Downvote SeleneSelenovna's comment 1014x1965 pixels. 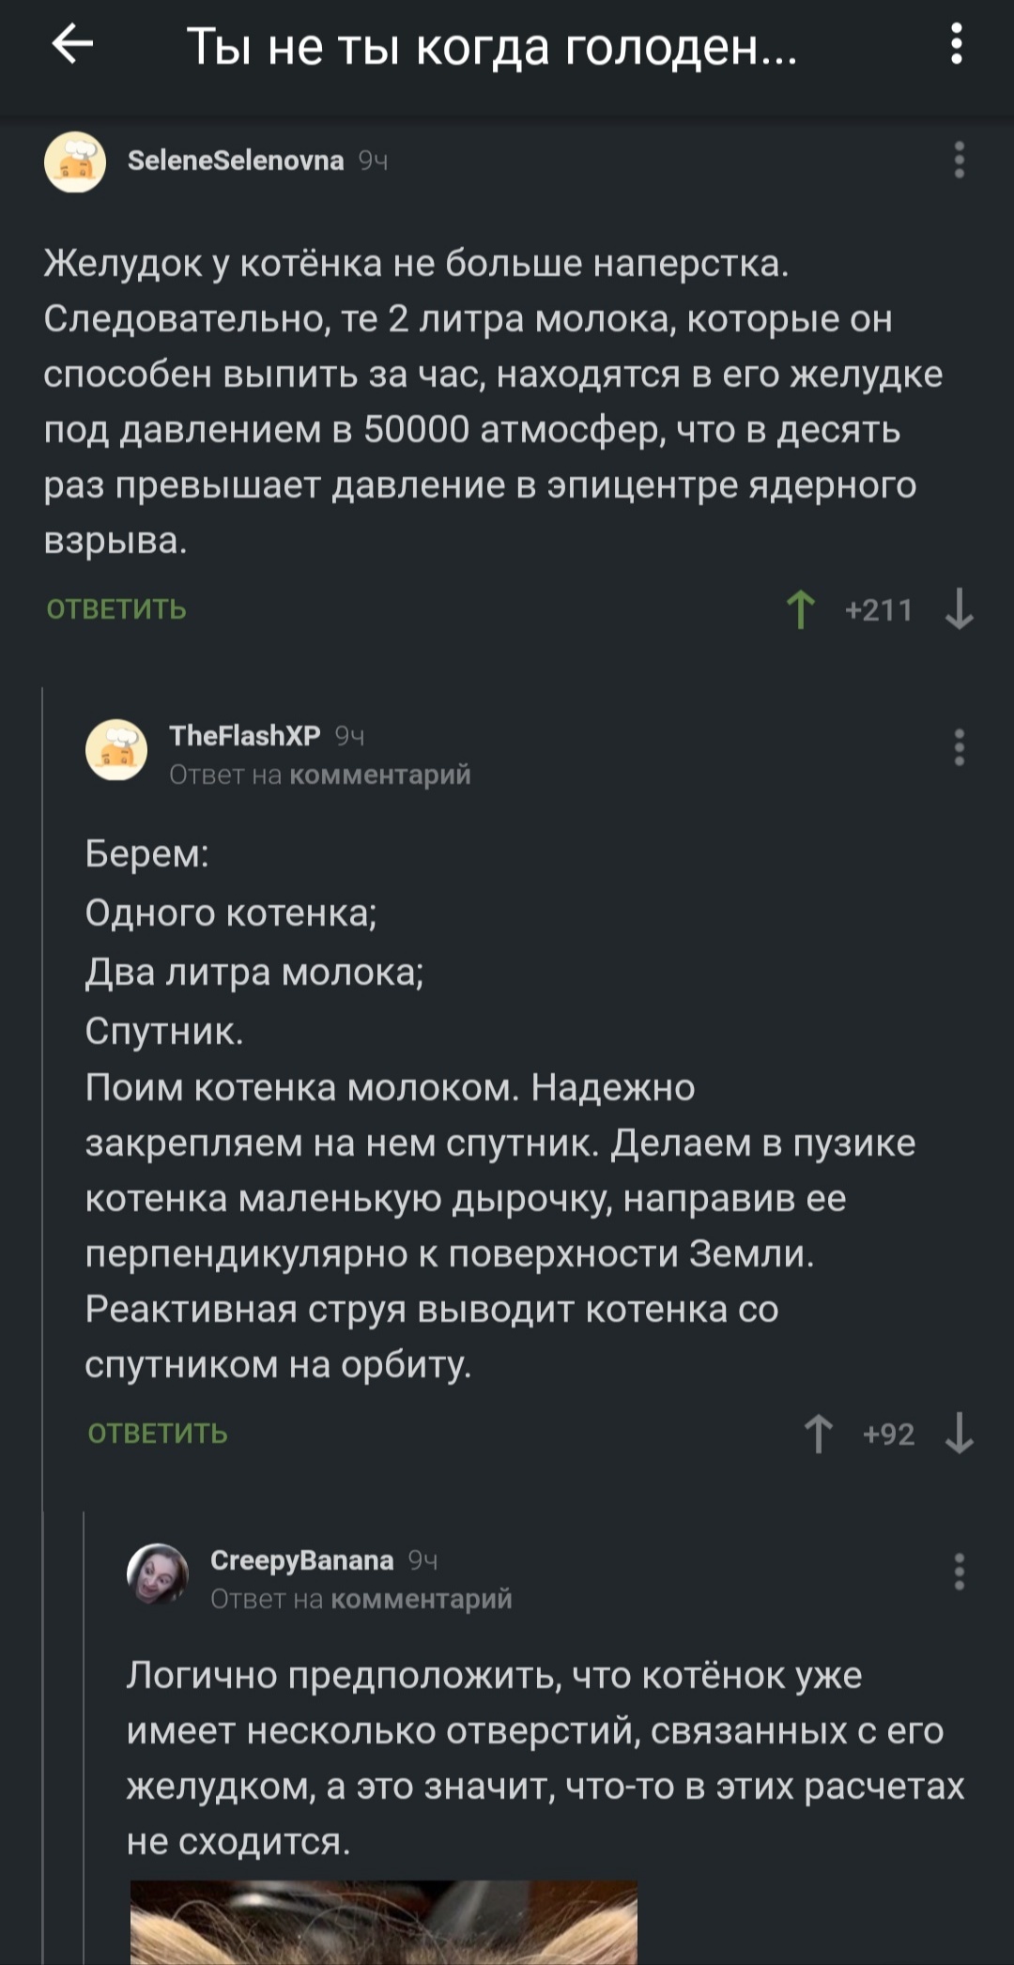click(x=959, y=609)
